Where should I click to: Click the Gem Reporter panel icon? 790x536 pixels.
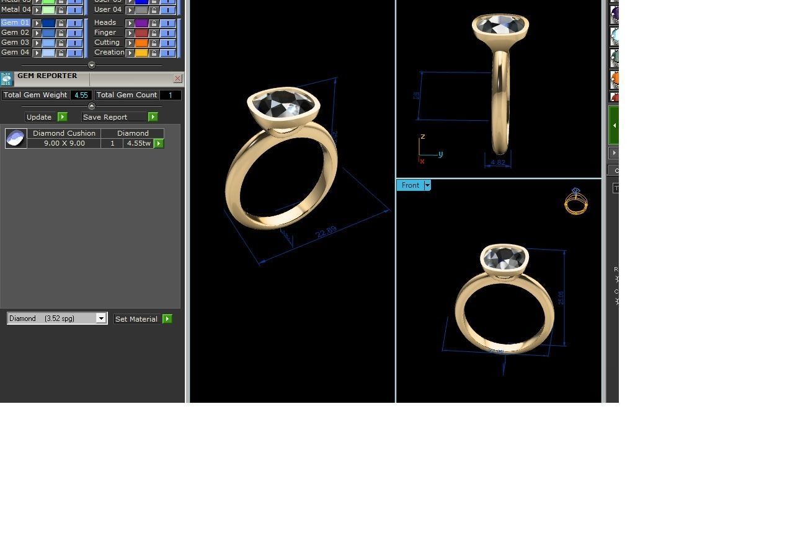[x=6, y=79]
